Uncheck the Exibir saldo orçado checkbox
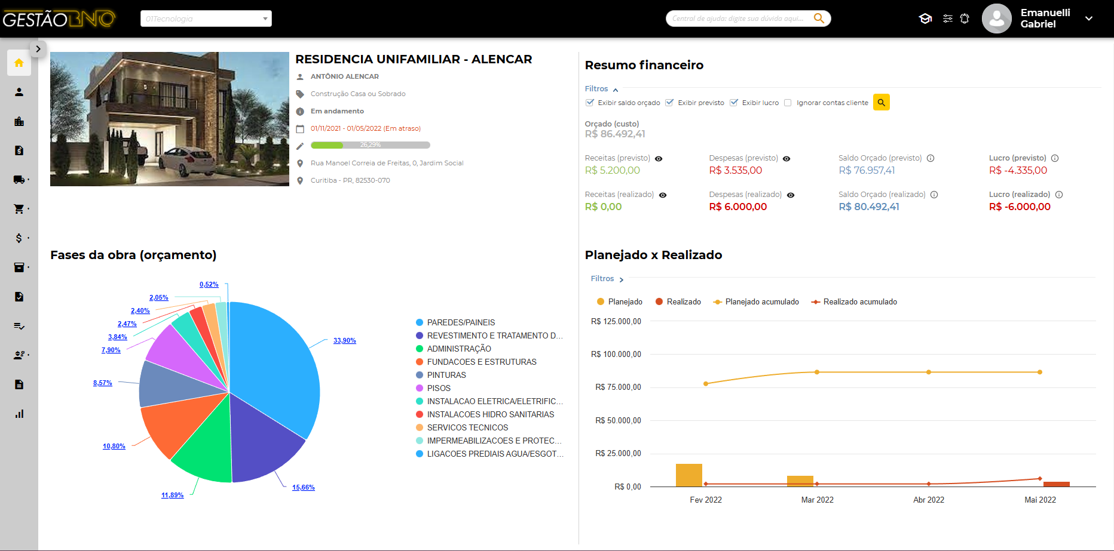The image size is (1114, 551). (590, 103)
